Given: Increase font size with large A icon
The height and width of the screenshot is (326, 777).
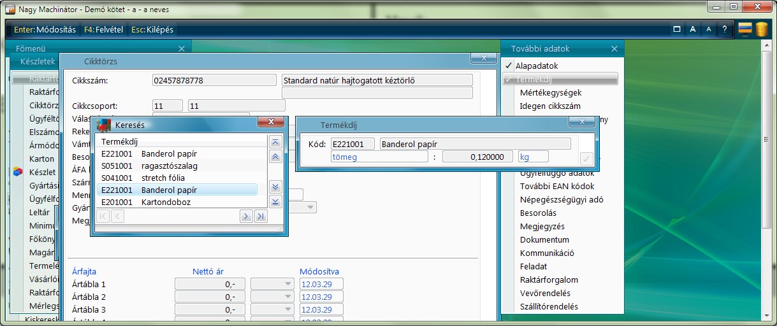Looking at the screenshot, I should coord(692,29).
